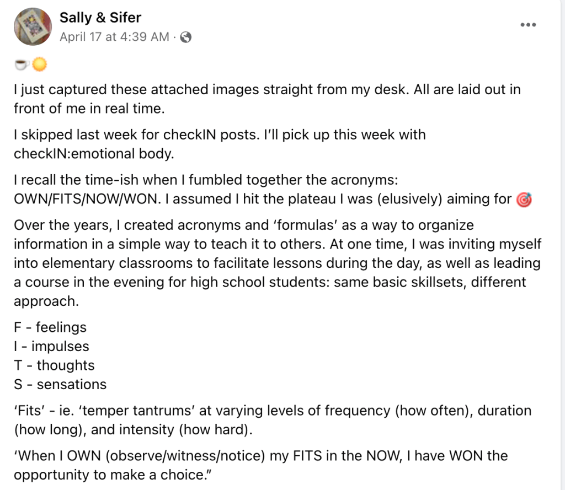The height and width of the screenshot is (490, 565).
Task: Open the Sally & Sifer author name link
Action: click(99, 18)
